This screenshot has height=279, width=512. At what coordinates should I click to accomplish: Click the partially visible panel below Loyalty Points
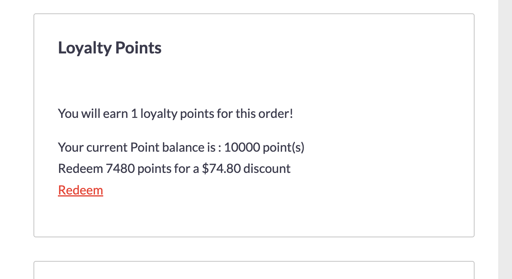coord(254,271)
